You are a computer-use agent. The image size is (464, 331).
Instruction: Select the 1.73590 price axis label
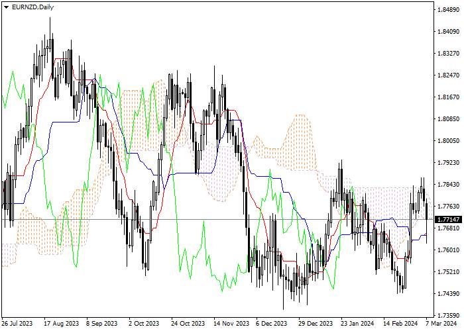click(448, 315)
